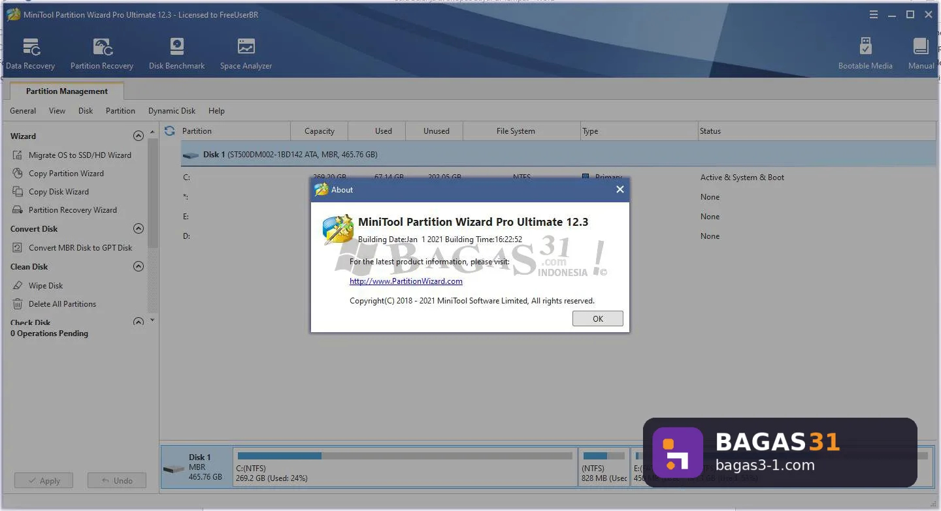Select the 828 MB NTFS partition block
941x511 pixels.
pyautogui.click(x=604, y=467)
